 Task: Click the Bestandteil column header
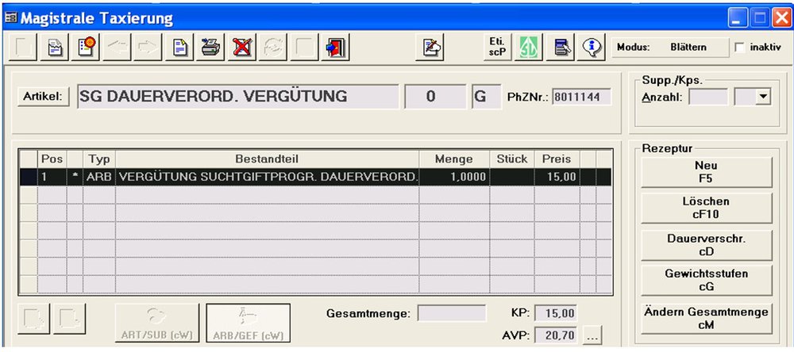coord(268,159)
